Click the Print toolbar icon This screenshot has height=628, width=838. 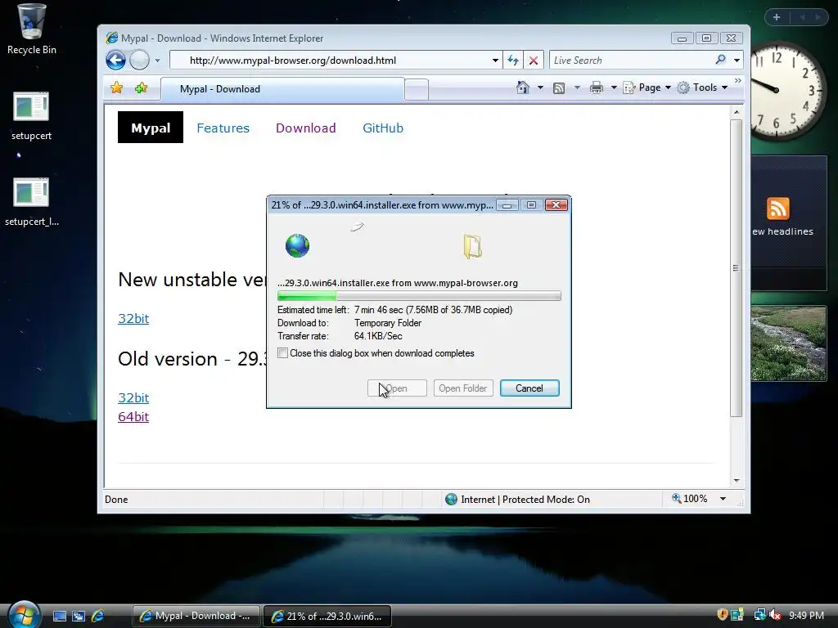[x=597, y=87]
